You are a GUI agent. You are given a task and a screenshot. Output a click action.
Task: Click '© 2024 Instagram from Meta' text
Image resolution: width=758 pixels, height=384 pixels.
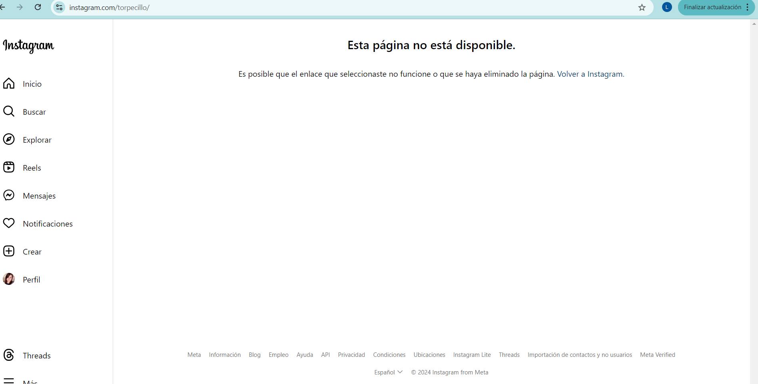click(450, 372)
